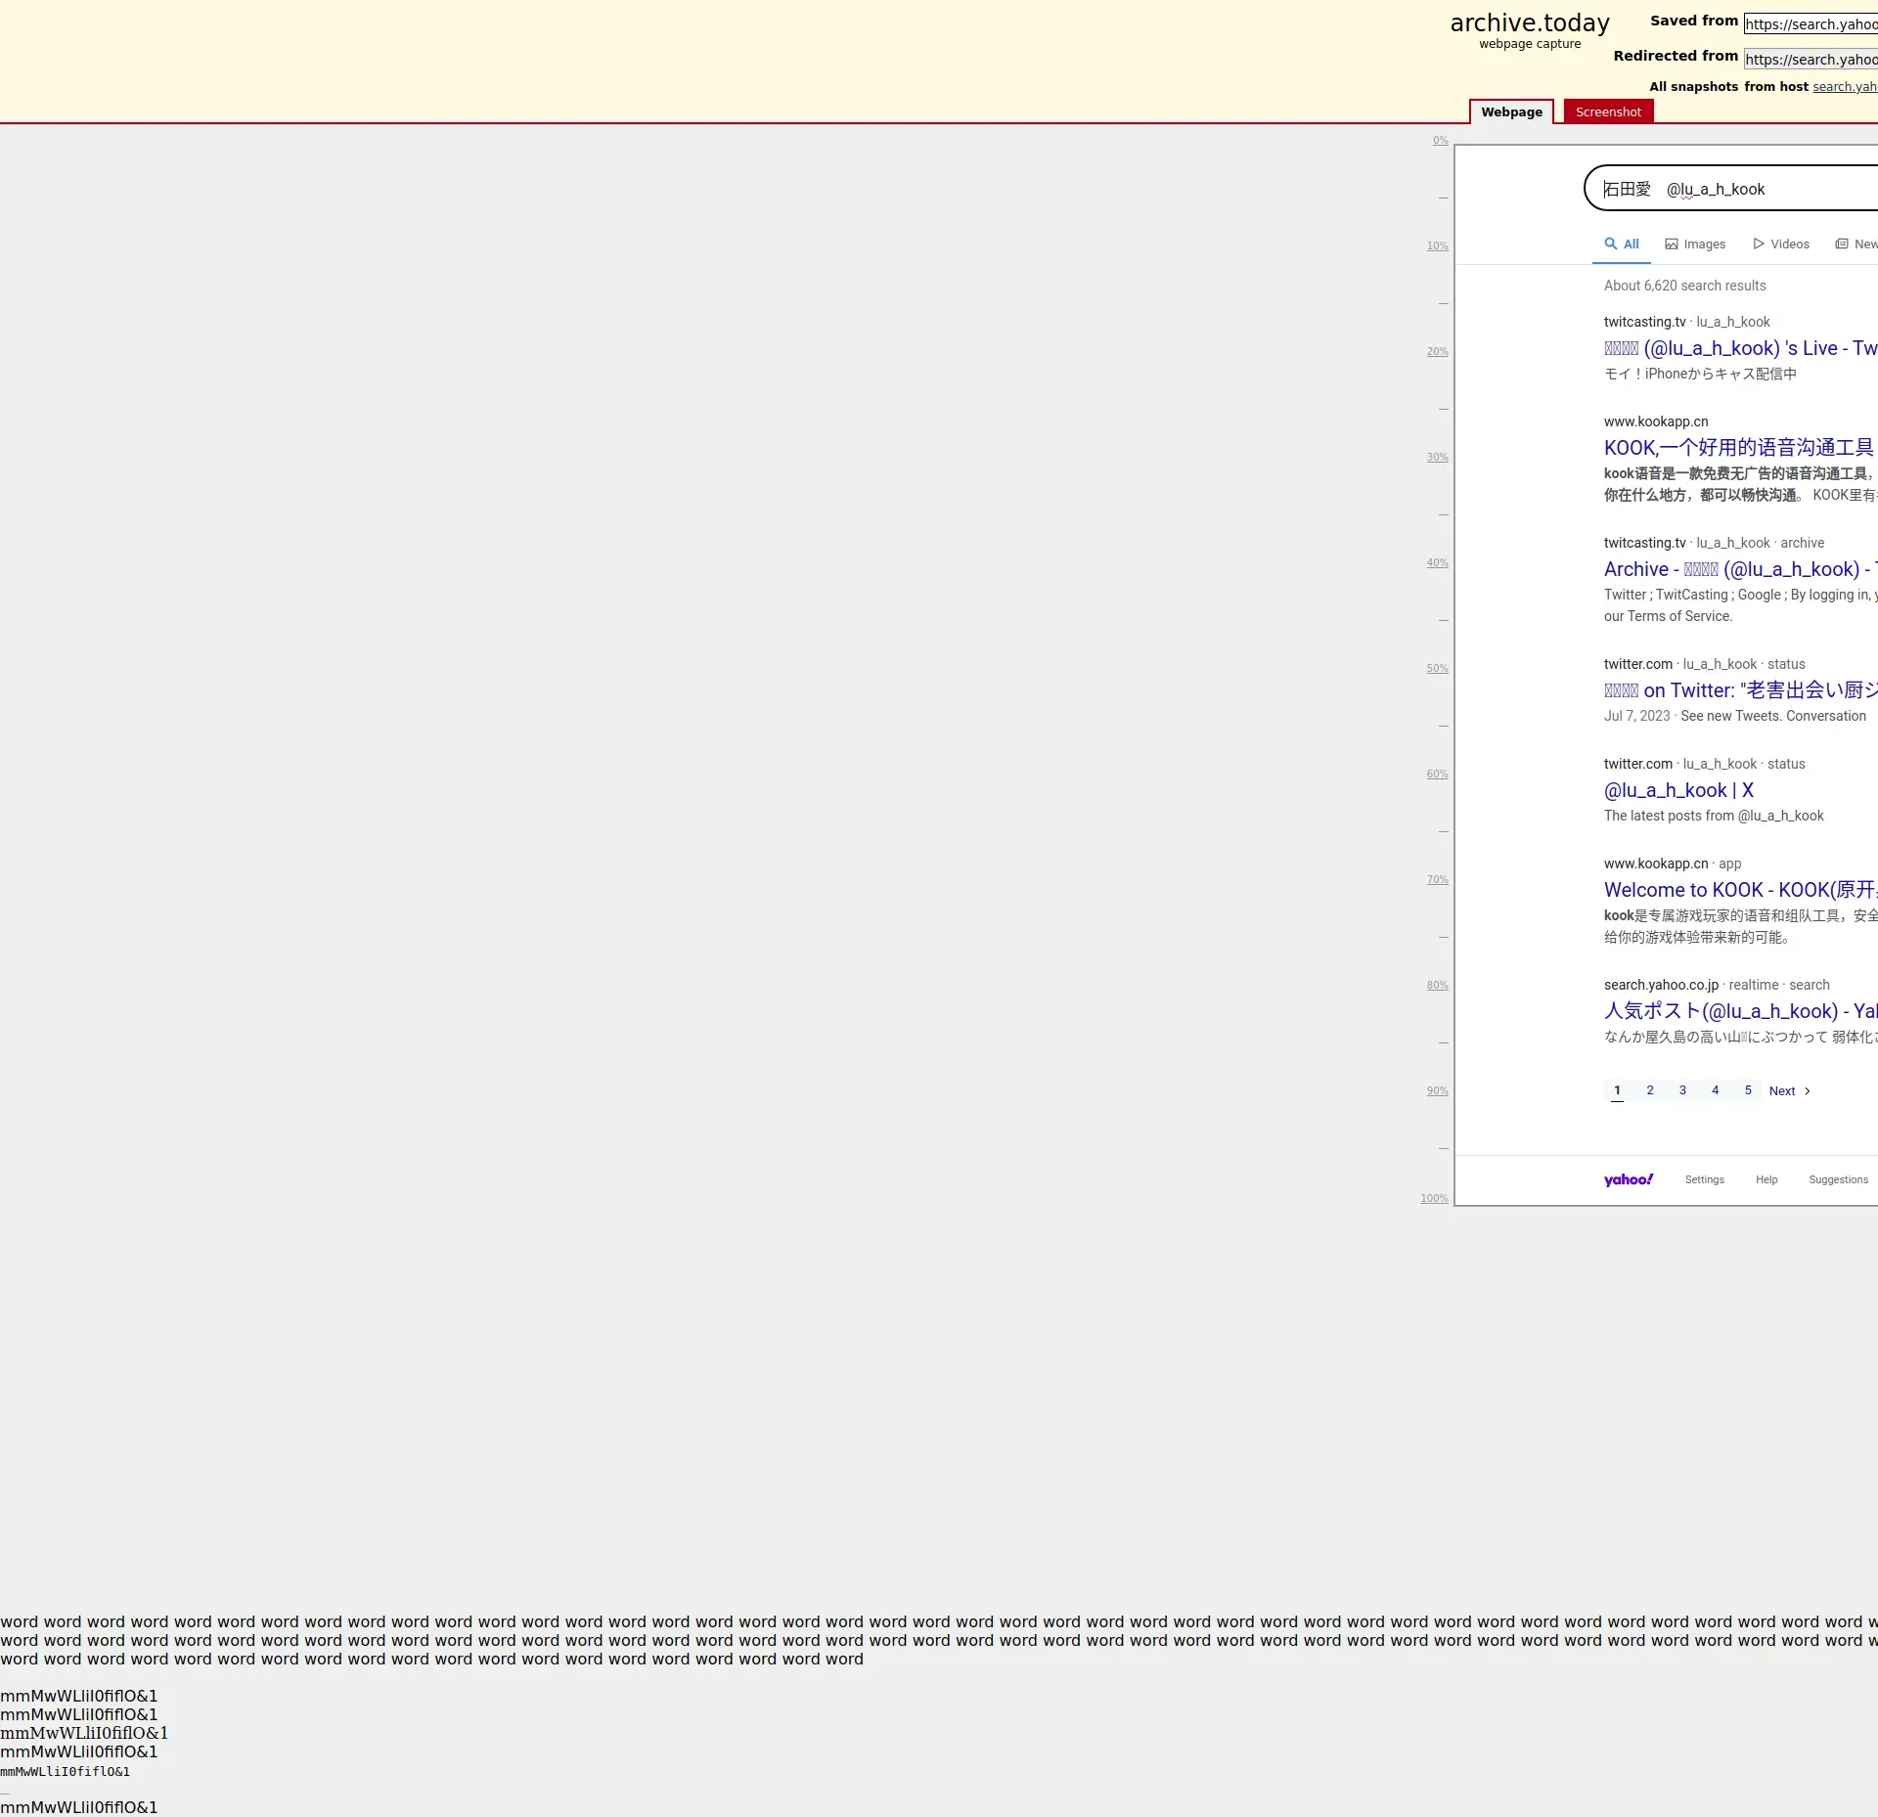Open the '@lu_a_h_kook | X' result

point(1678,790)
